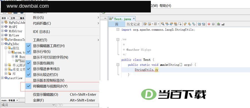Select 全屏(F) full screen entry

click(62, 100)
